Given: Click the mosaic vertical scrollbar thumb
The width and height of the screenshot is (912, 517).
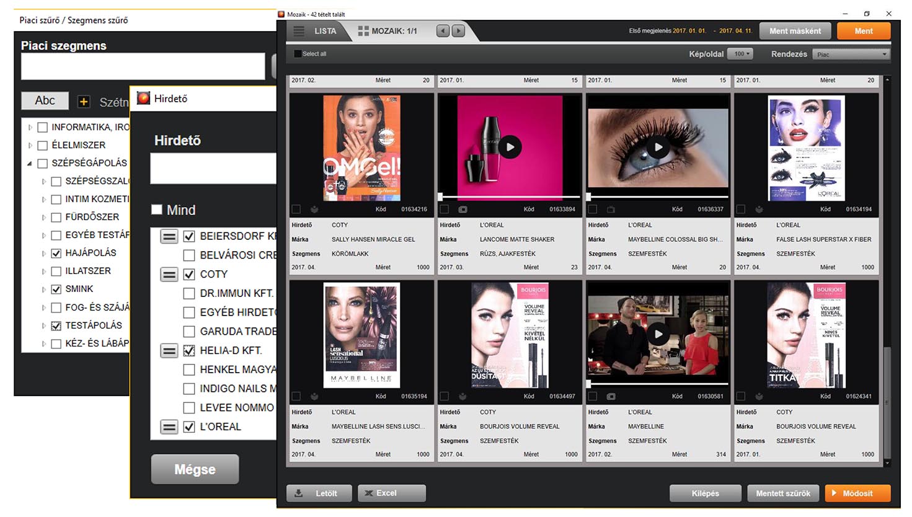Looking at the screenshot, I should (x=888, y=402).
